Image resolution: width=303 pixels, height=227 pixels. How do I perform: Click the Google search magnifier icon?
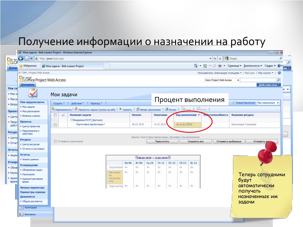281,58
